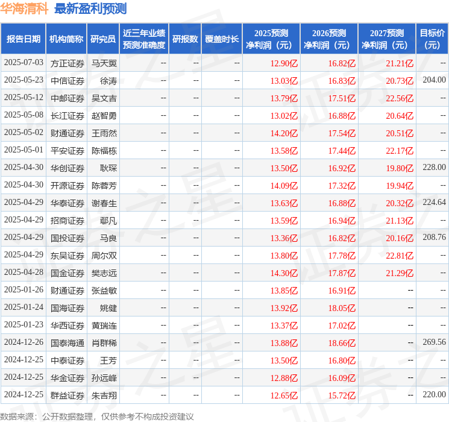This screenshot has width=449, height=422.
Task: Click the 研报数 column header
Action: 185,39
